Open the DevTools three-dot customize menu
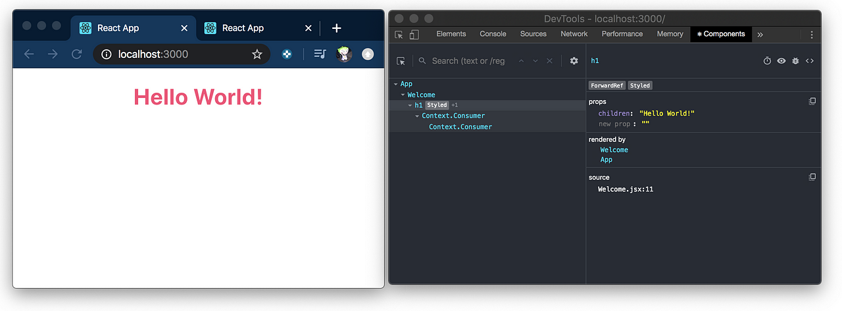Screen dimensions: 842x311 (812, 34)
